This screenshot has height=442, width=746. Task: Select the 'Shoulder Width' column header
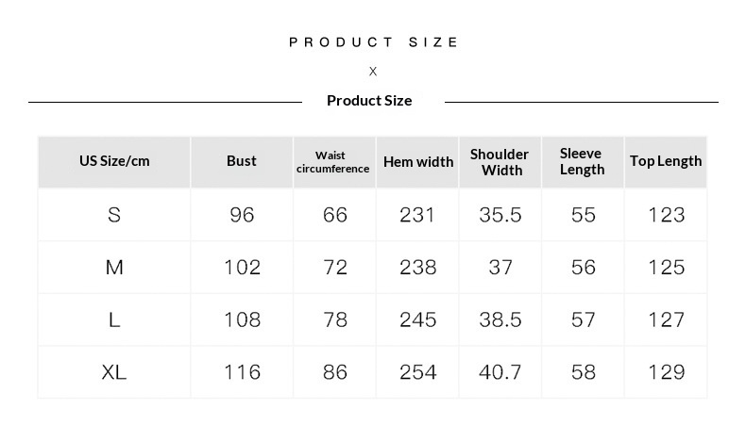click(x=500, y=161)
